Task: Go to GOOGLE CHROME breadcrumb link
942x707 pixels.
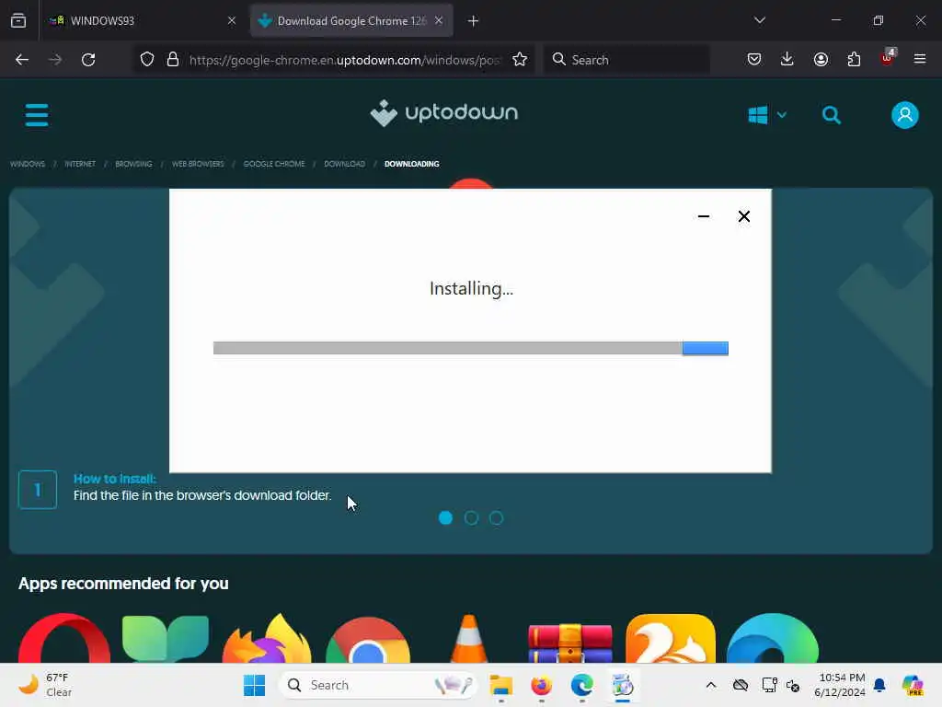Action: pyautogui.click(x=274, y=164)
